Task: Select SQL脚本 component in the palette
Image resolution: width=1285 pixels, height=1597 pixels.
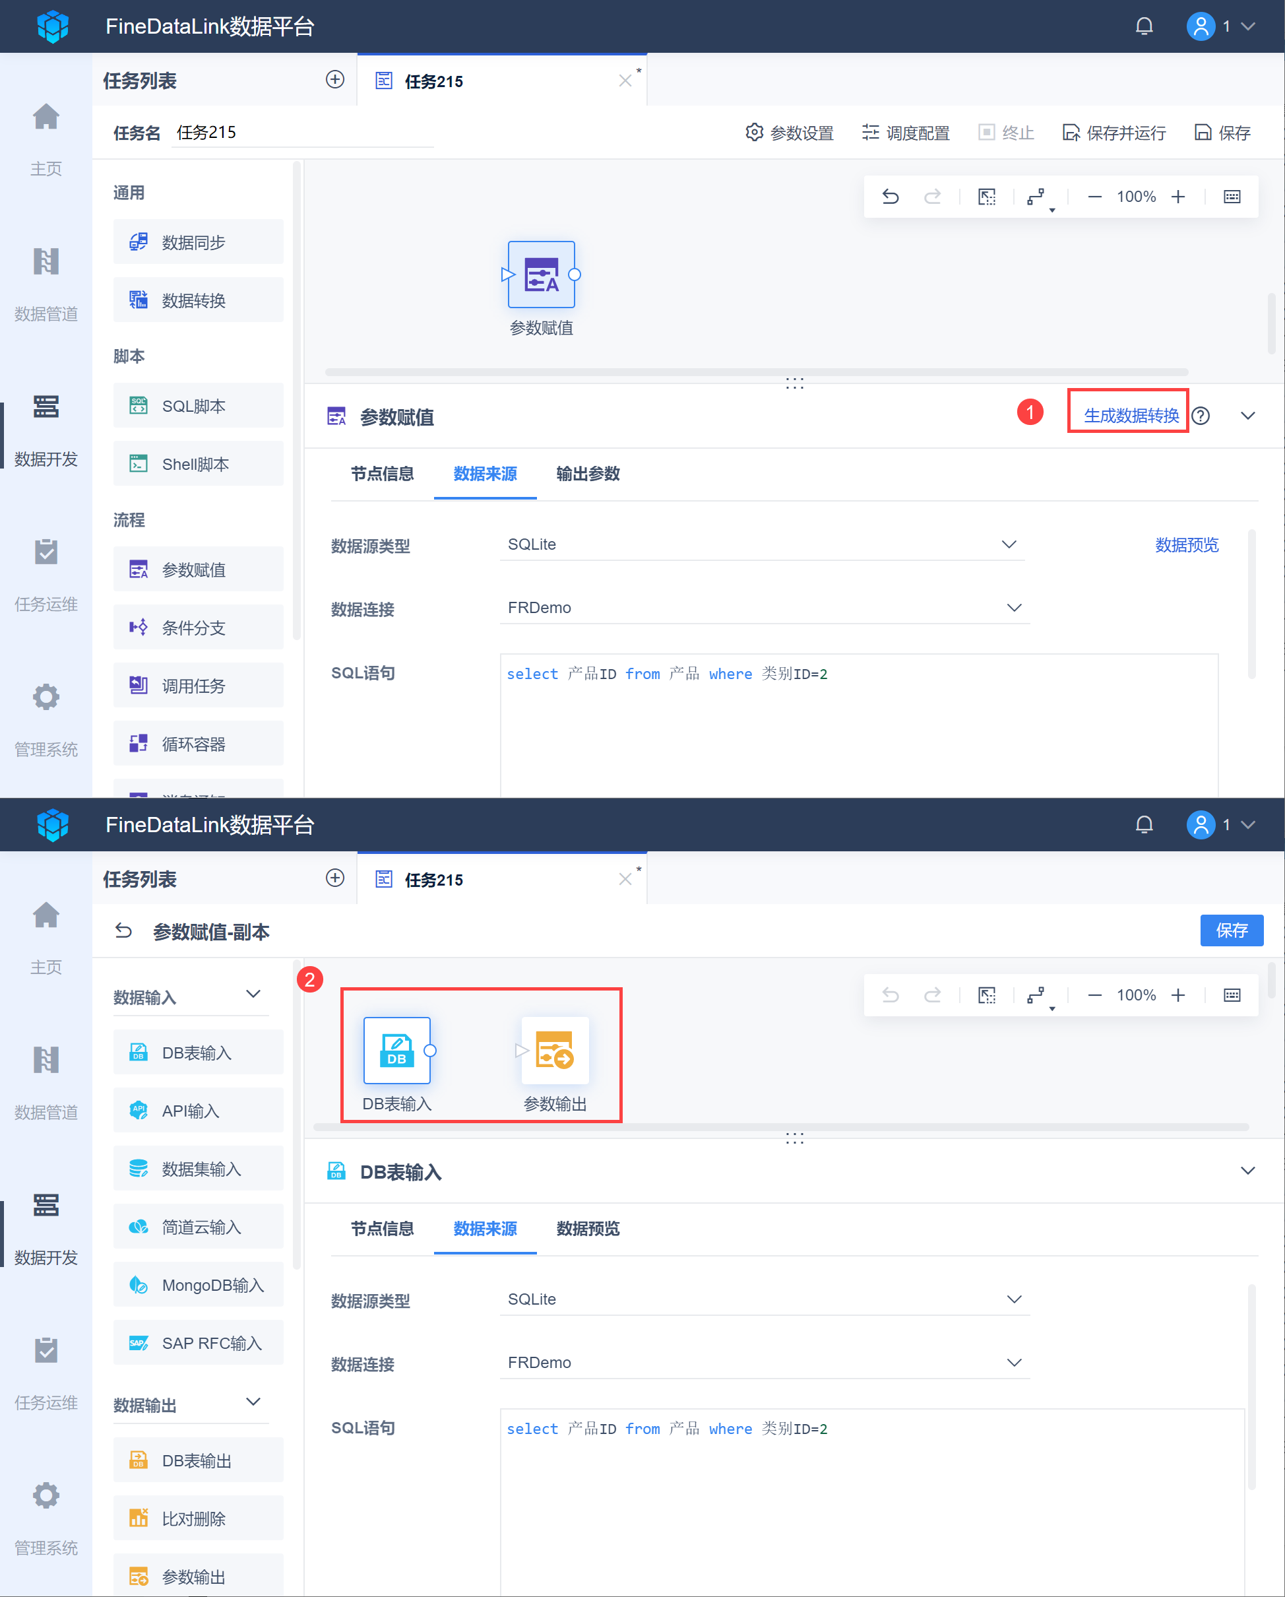Action: pos(199,405)
